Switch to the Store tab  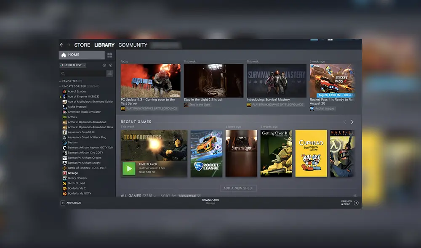click(82, 45)
